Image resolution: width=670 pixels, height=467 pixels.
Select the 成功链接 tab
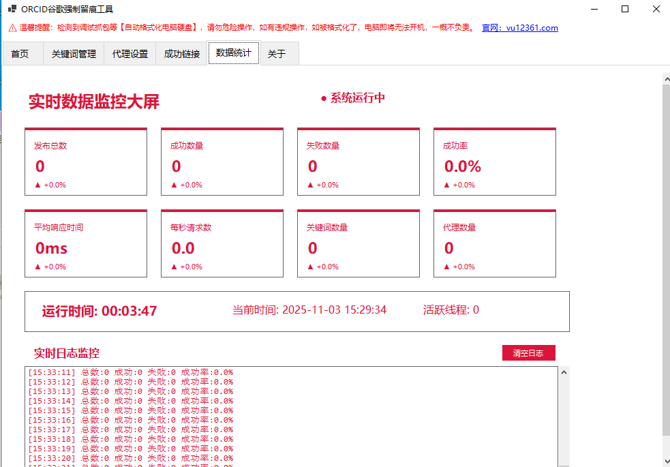(x=182, y=54)
